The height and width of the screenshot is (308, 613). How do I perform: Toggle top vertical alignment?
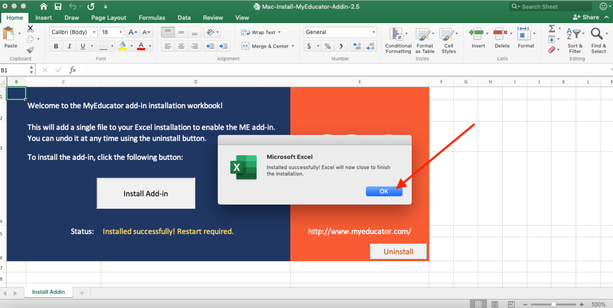pos(168,32)
